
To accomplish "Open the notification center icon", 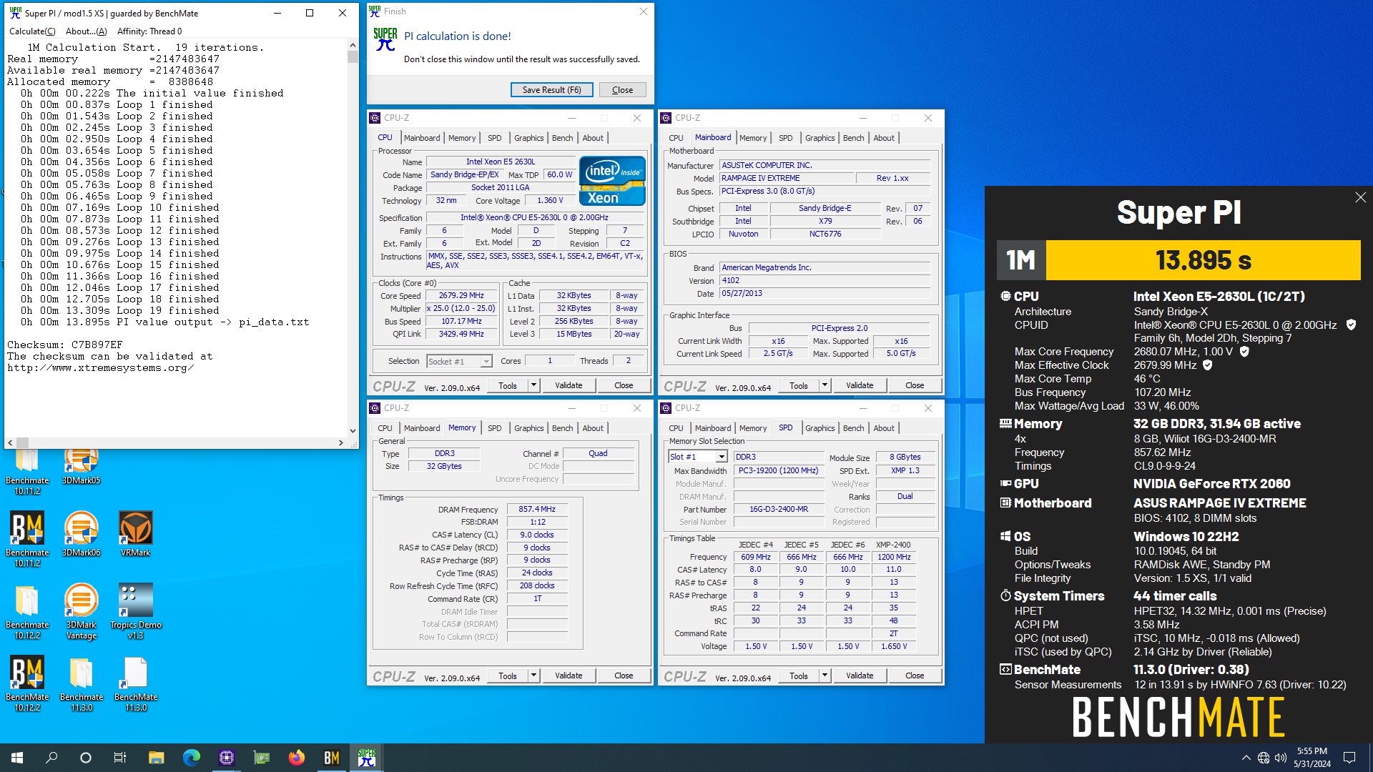I will [x=1349, y=758].
